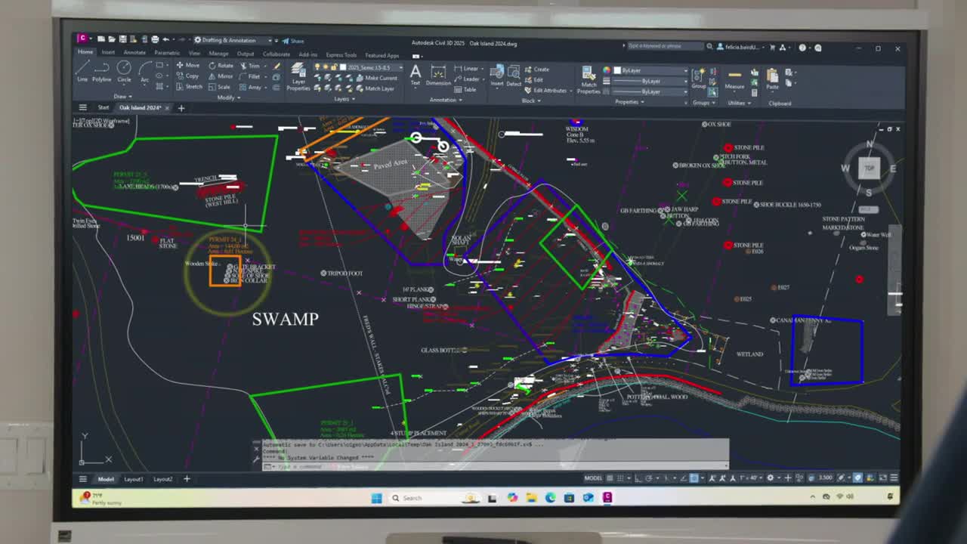This screenshot has width=967, height=544.
Task: Click the Polyline tool
Action: pyautogui.click(x=102, y=71)
